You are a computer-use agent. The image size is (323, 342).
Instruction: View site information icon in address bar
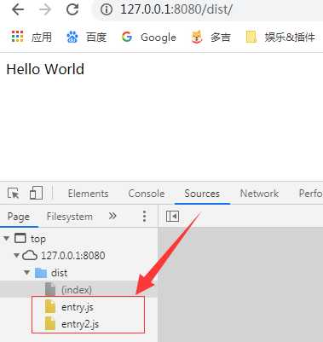(x=107, y=9)
